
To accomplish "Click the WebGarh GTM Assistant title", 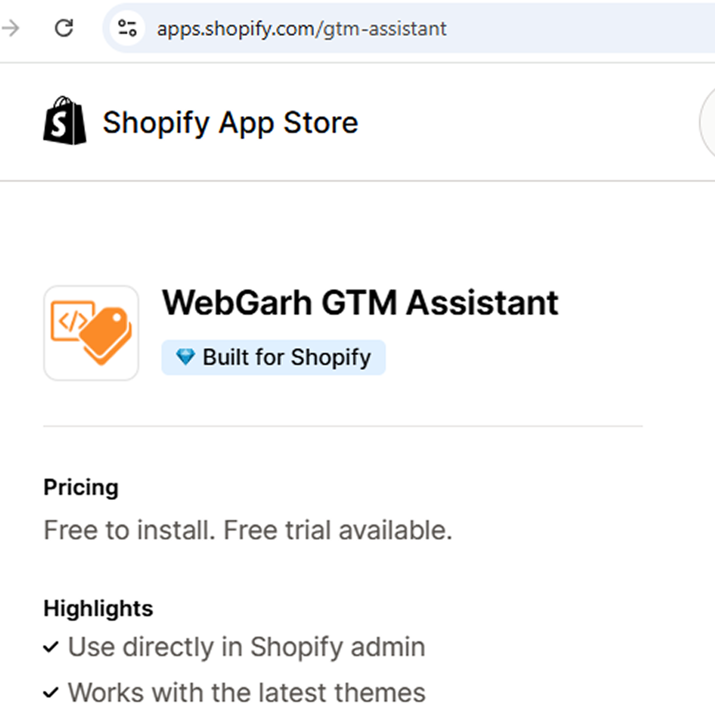I will point(360,302).
